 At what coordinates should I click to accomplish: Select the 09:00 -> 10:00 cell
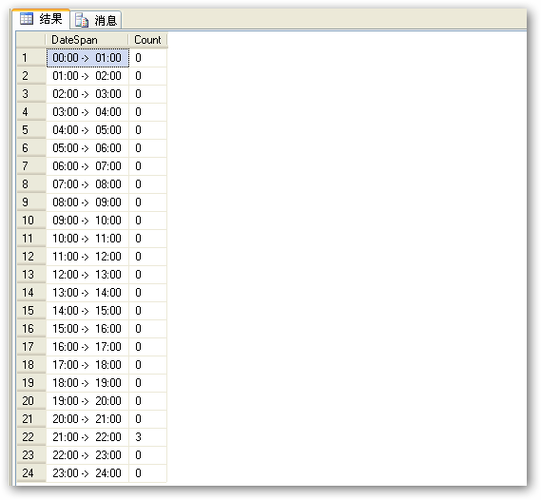click(87, 221)
